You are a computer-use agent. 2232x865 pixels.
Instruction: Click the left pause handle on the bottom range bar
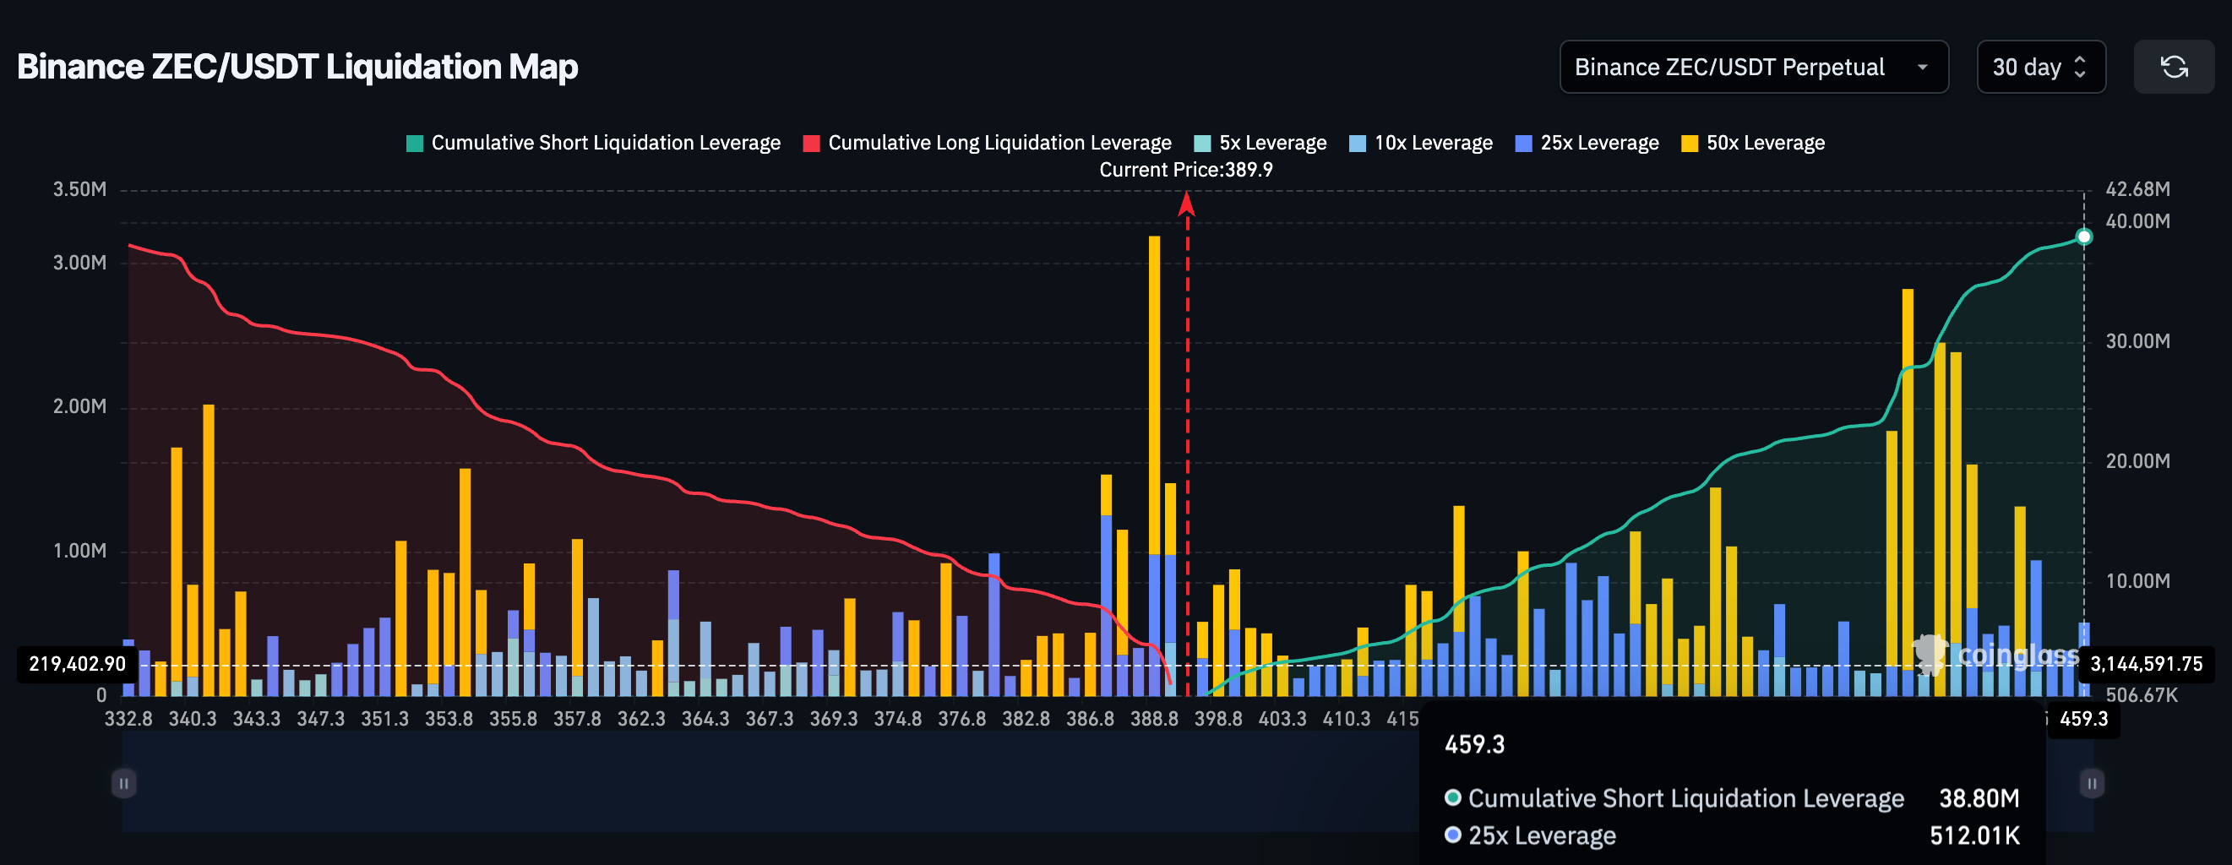[123, 783]
